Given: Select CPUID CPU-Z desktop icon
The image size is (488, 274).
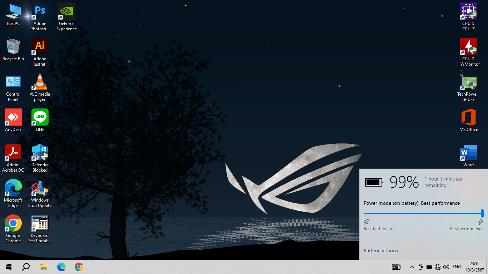Looking at the screenshot, I should (468, 17).
